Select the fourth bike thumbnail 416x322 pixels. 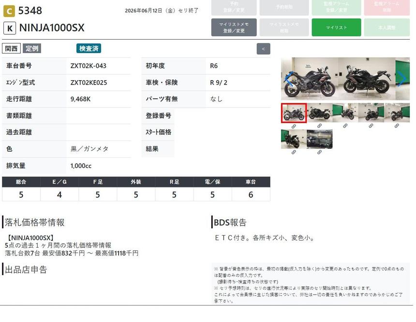click(x=371, y=113)
